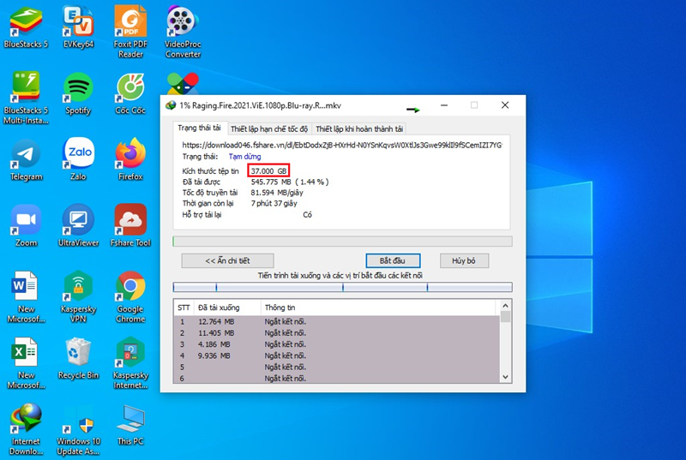Click the Đã tải xuống column header
Viewport: 686px width, 460px height.
click(227, 308)
